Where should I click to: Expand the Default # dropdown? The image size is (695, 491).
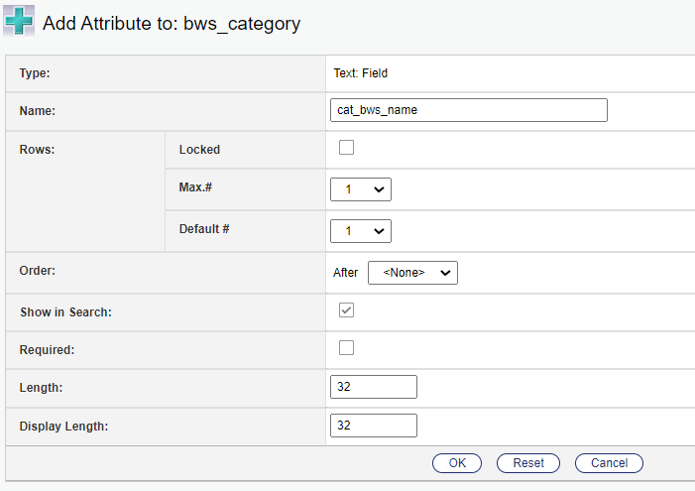click(361, 231)
